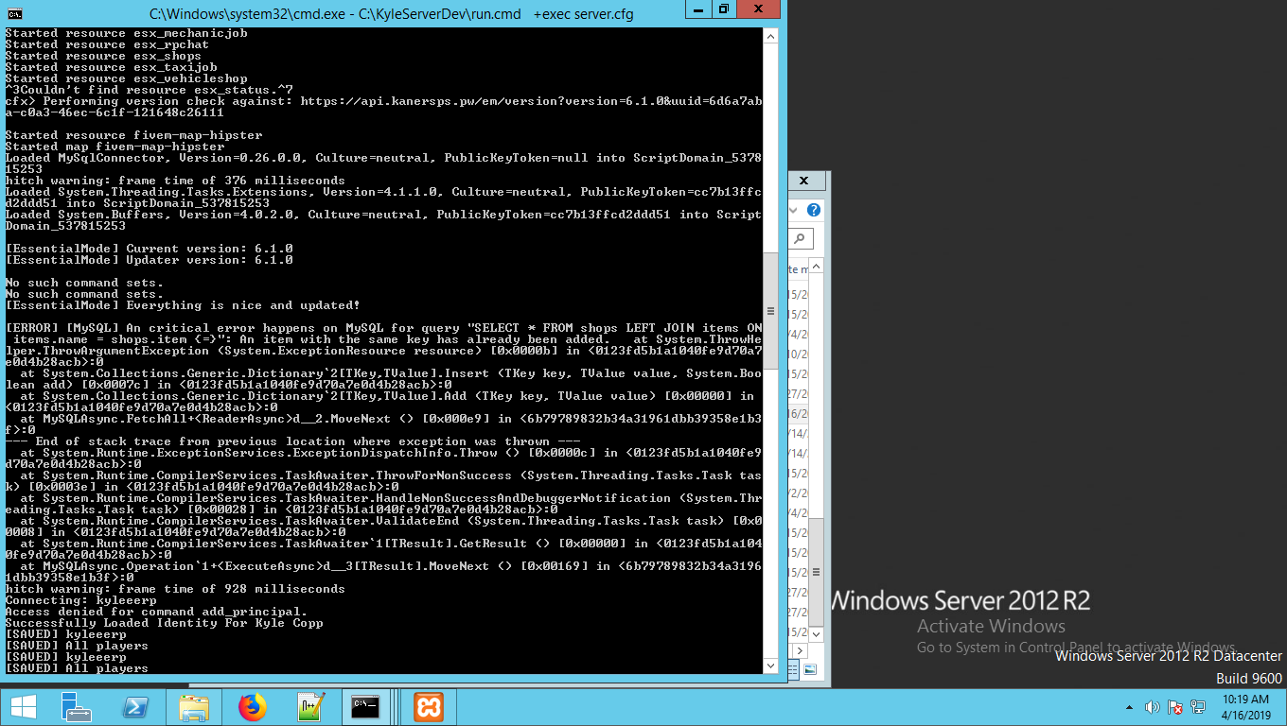This screenshot has width=1287, height=726.
Task: Open Windows PowerShell from the taskbar
Action: [135, 706]
